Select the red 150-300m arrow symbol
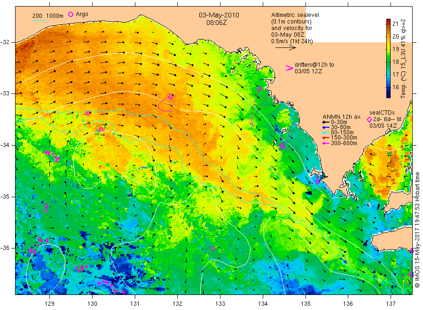 tap(326, 138)
